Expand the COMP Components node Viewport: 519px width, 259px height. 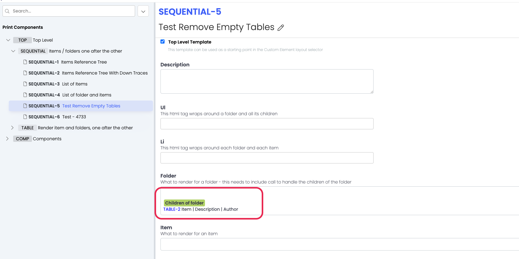[7, 139]
